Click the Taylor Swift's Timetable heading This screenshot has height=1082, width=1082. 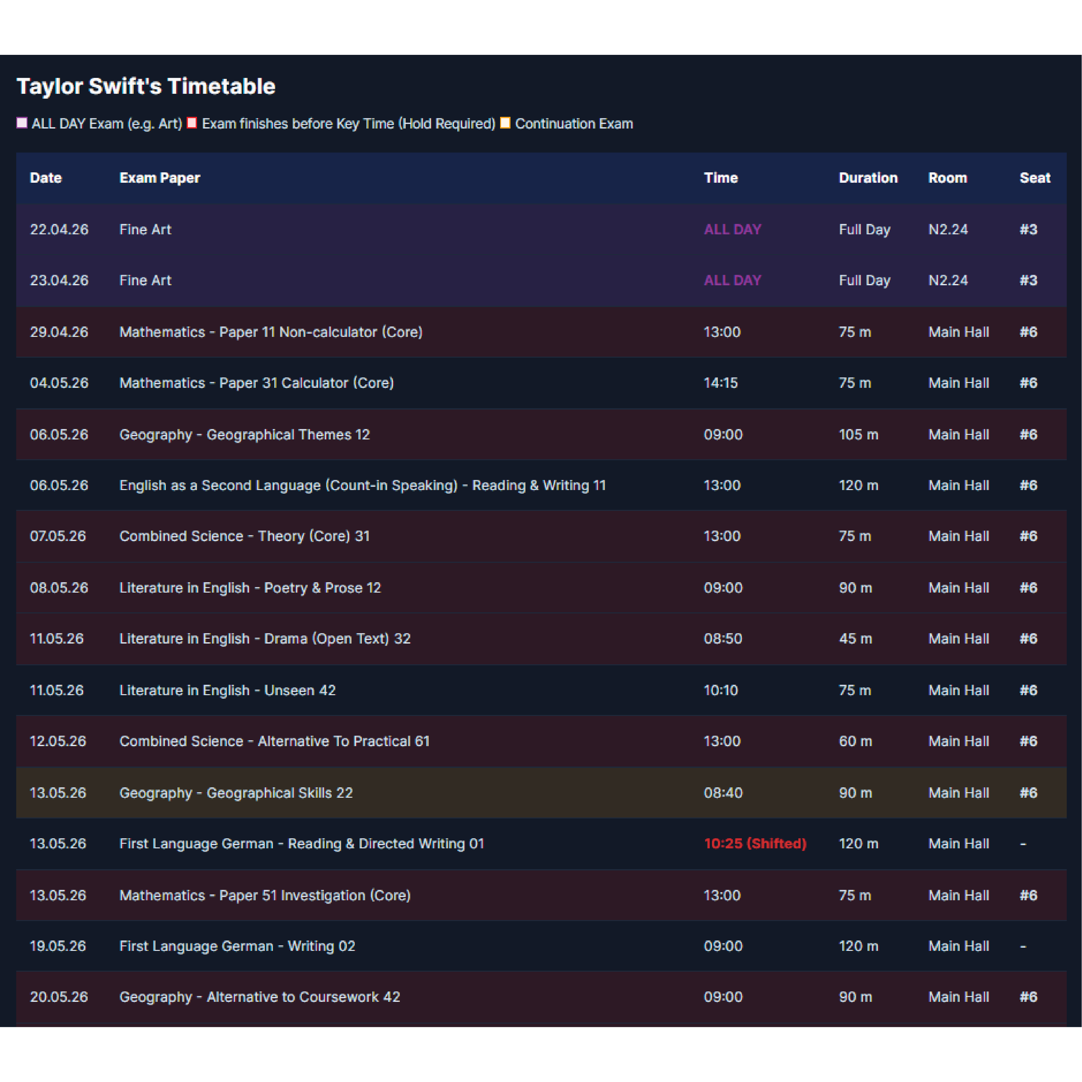(146, 86)
